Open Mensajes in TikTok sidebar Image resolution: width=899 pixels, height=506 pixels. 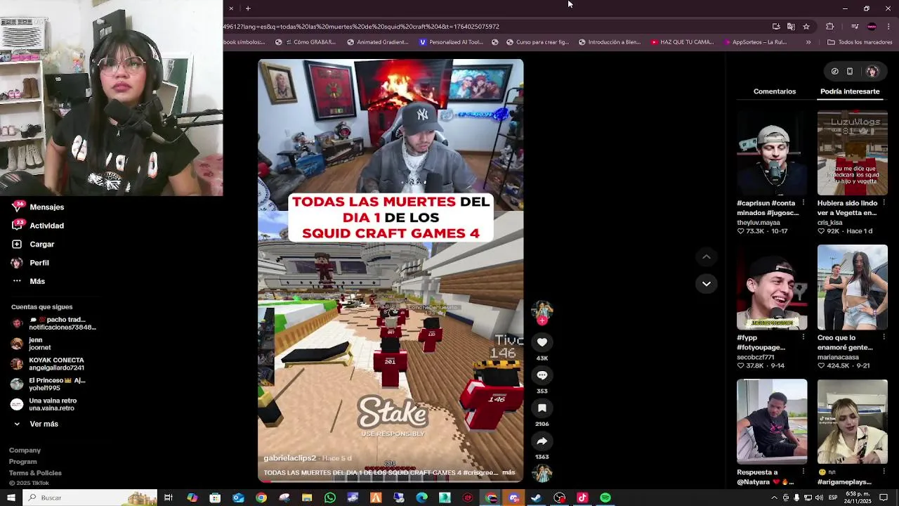38,207
